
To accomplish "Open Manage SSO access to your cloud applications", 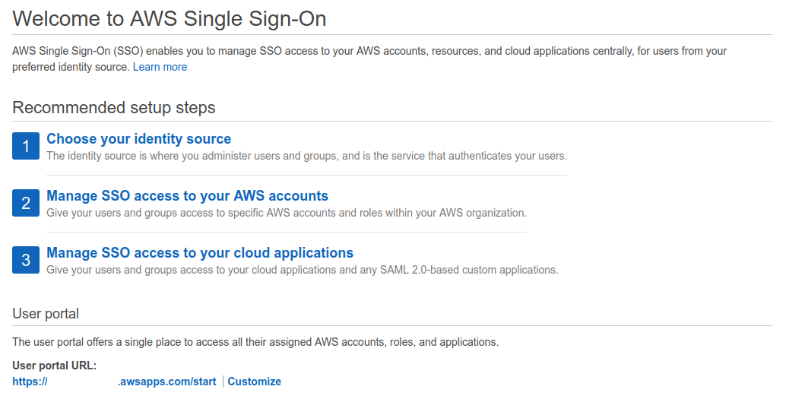I will click(200, 252).
